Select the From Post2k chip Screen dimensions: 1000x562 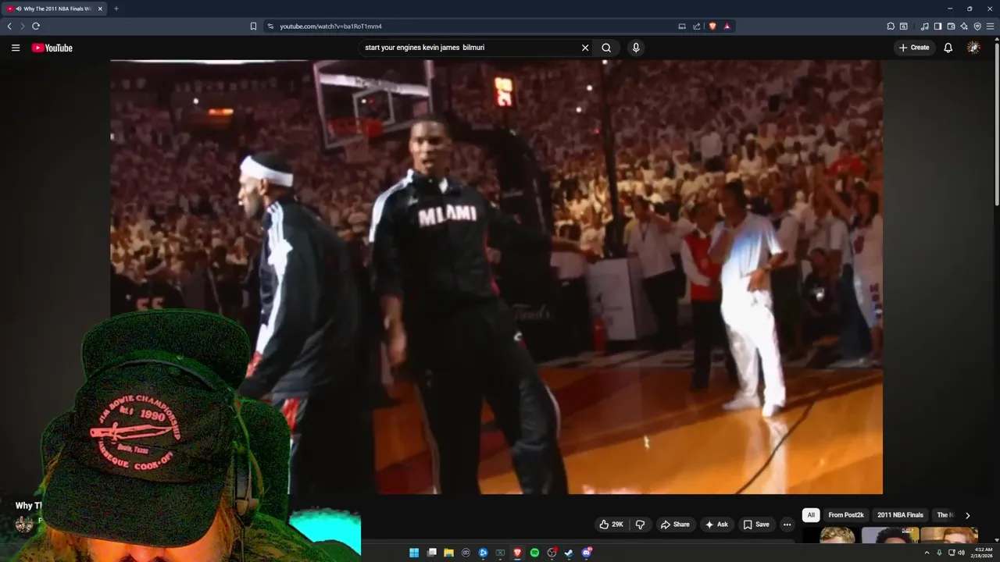point(846,515)
